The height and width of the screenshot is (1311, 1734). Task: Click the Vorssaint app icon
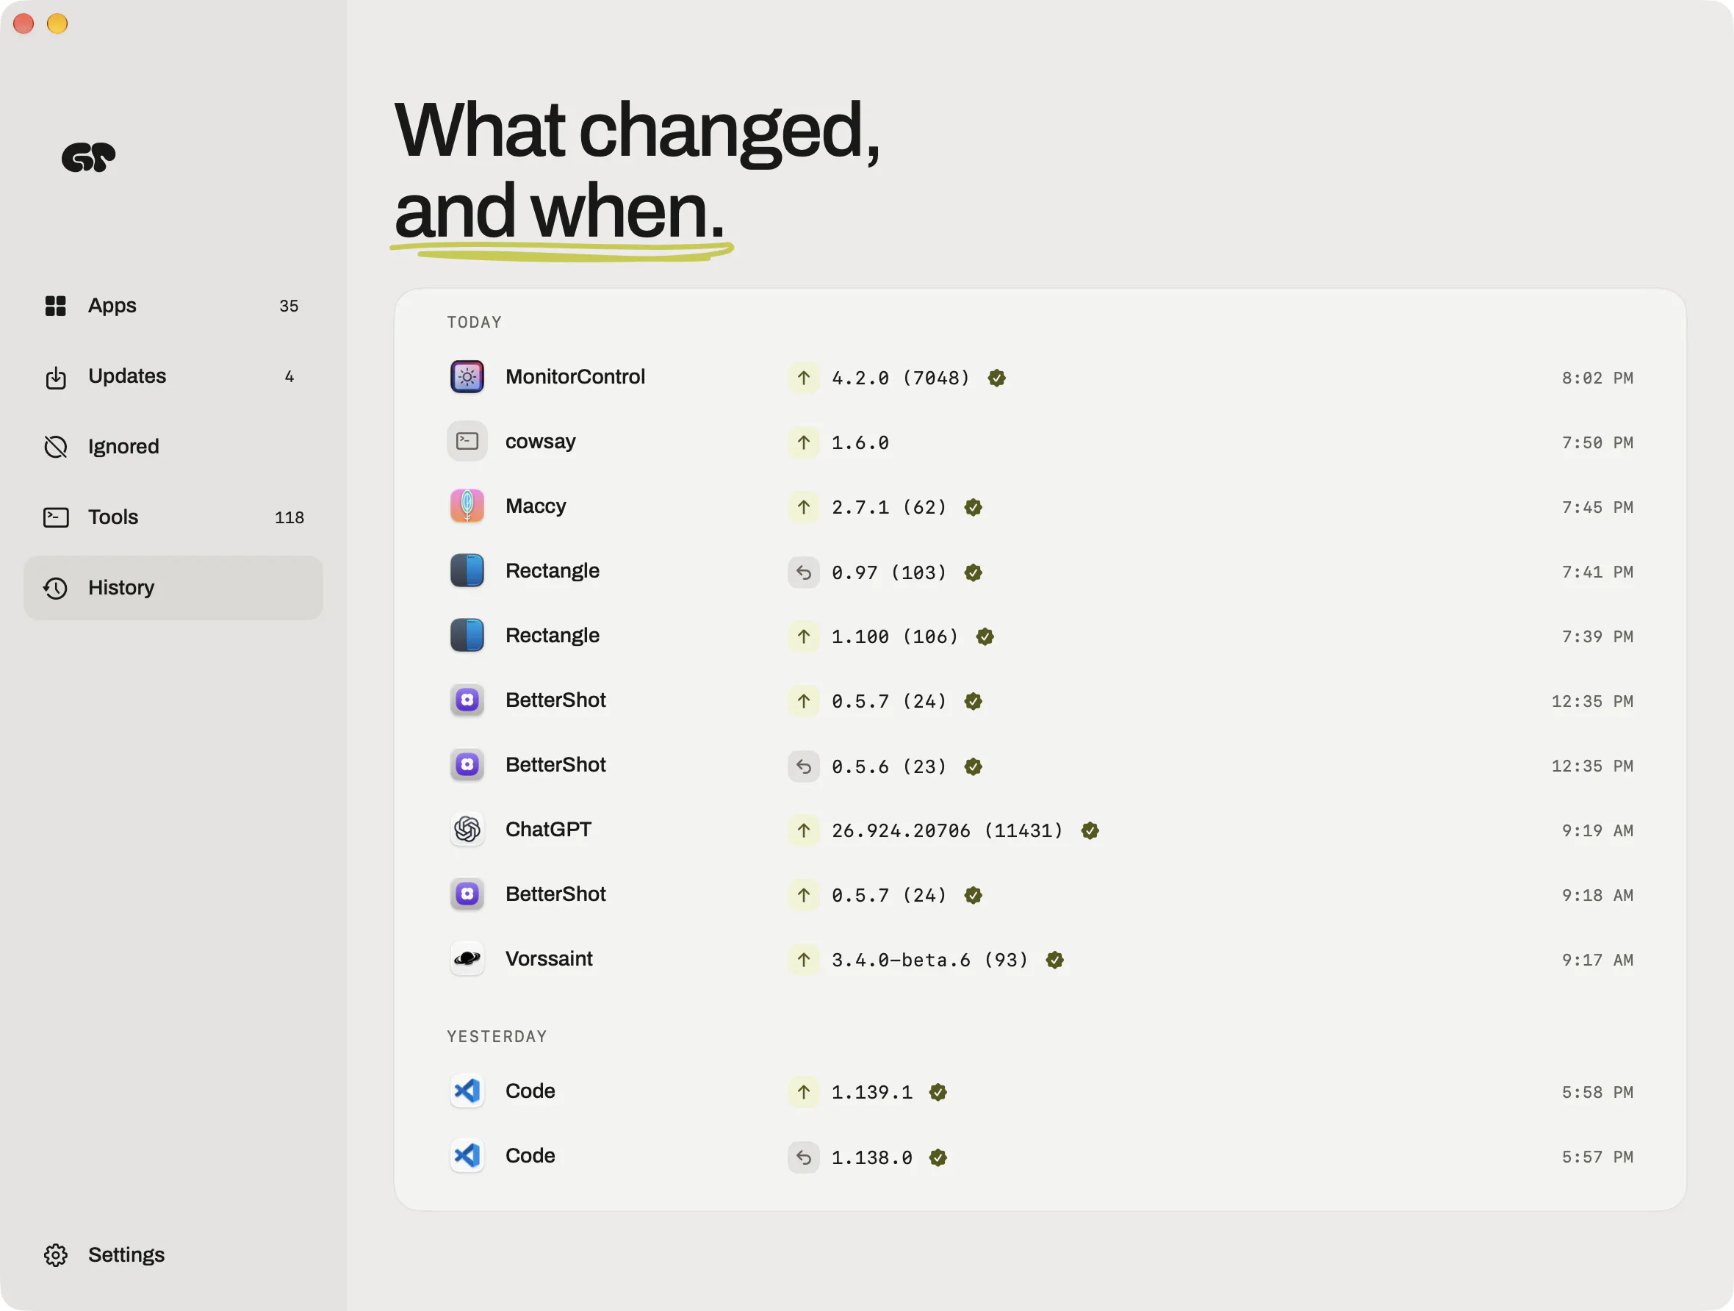[467, 959]
